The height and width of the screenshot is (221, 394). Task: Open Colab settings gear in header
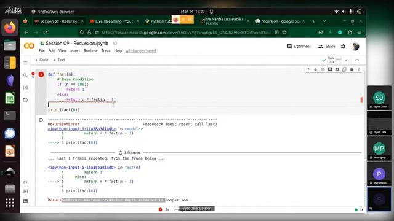(x=343, y=47)
